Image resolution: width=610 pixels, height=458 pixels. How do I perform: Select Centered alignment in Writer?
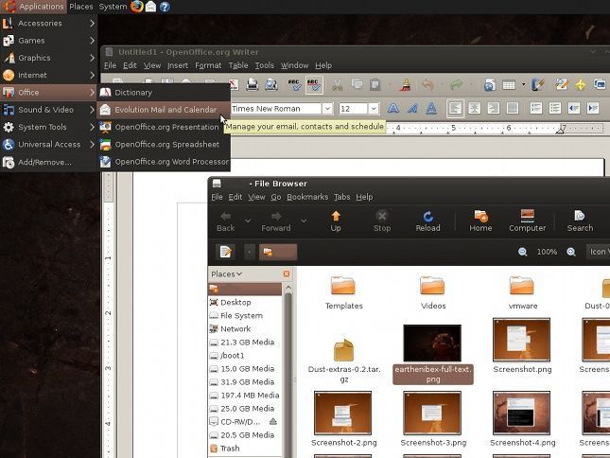coord(474,108)
